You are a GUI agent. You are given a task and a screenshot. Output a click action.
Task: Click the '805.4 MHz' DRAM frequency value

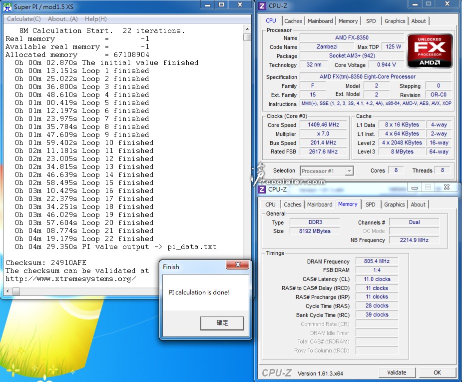tap(377, 261)
